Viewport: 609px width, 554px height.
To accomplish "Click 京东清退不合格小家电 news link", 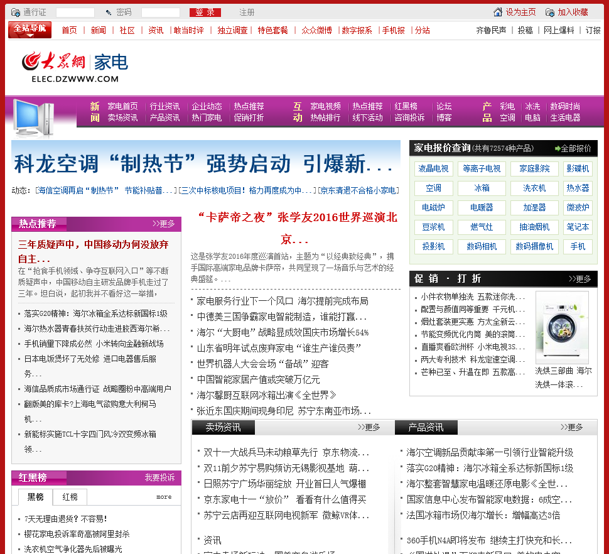I will [x=358, y=190].
